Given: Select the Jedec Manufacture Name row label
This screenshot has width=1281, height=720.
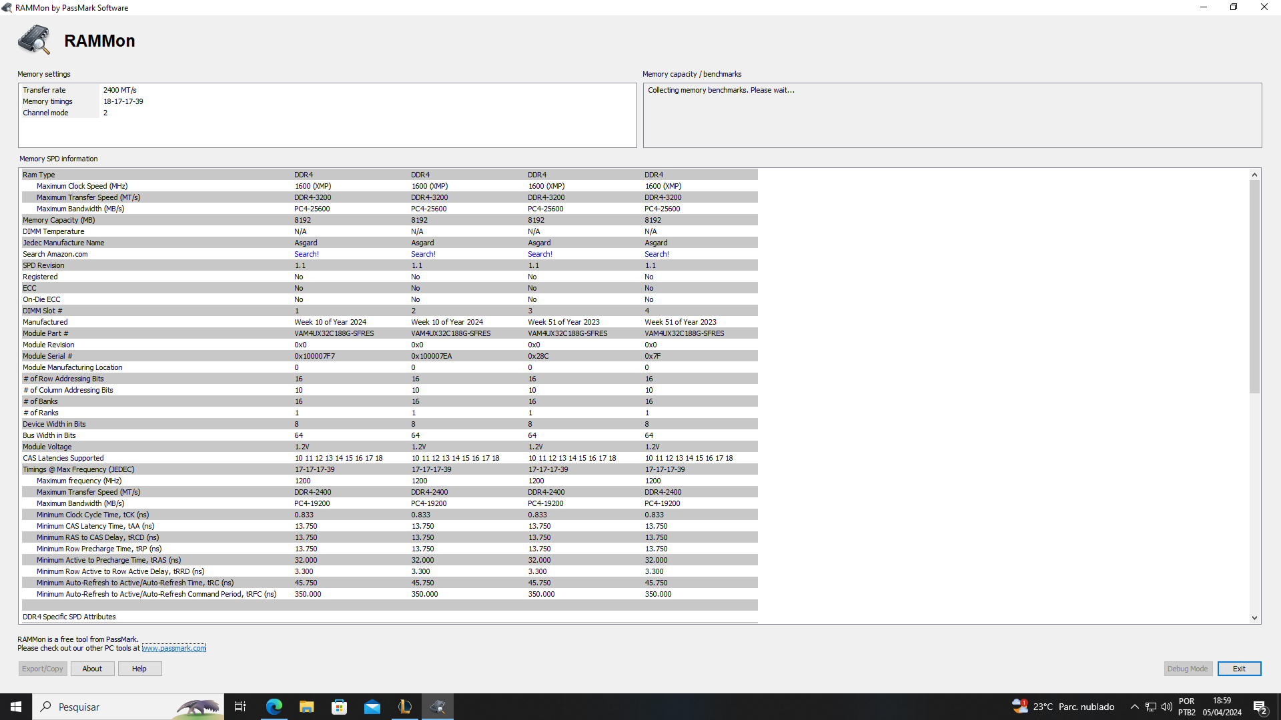Looking at the screenshot, I should click(x=63, y=243).
